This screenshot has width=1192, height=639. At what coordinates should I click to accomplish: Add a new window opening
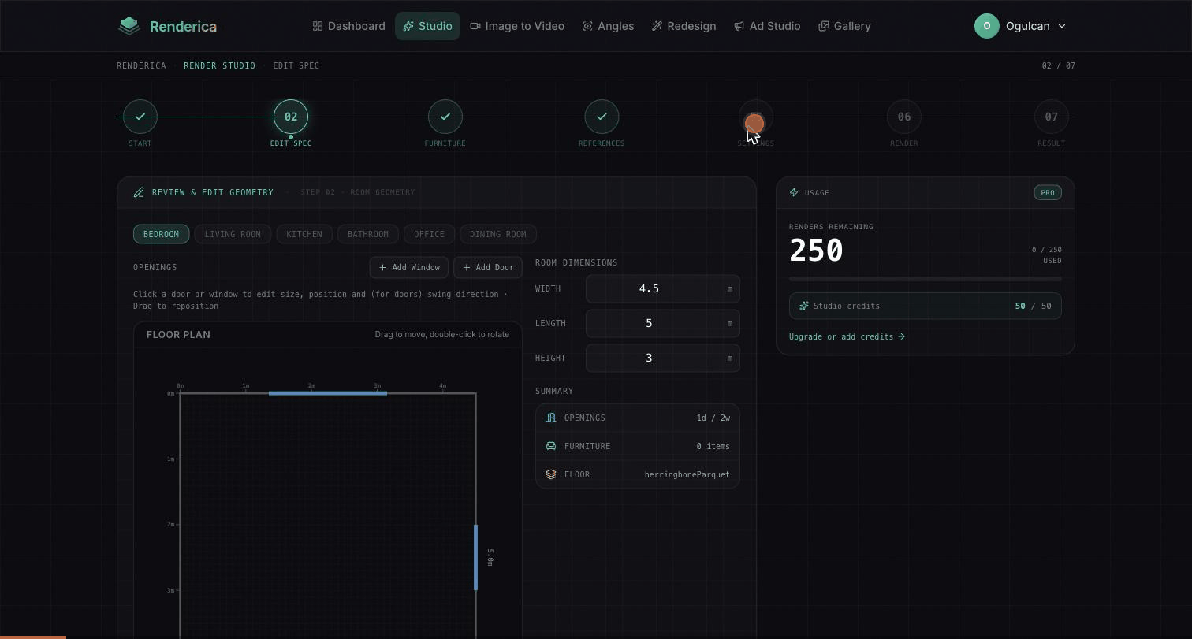click(409, 267)
